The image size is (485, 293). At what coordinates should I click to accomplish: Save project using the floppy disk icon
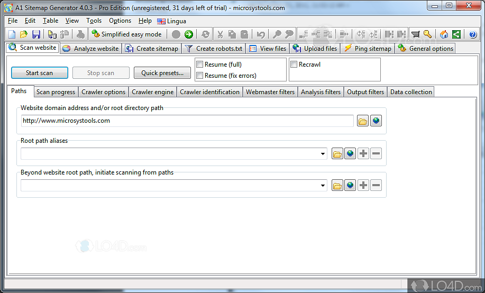point(36,34)
